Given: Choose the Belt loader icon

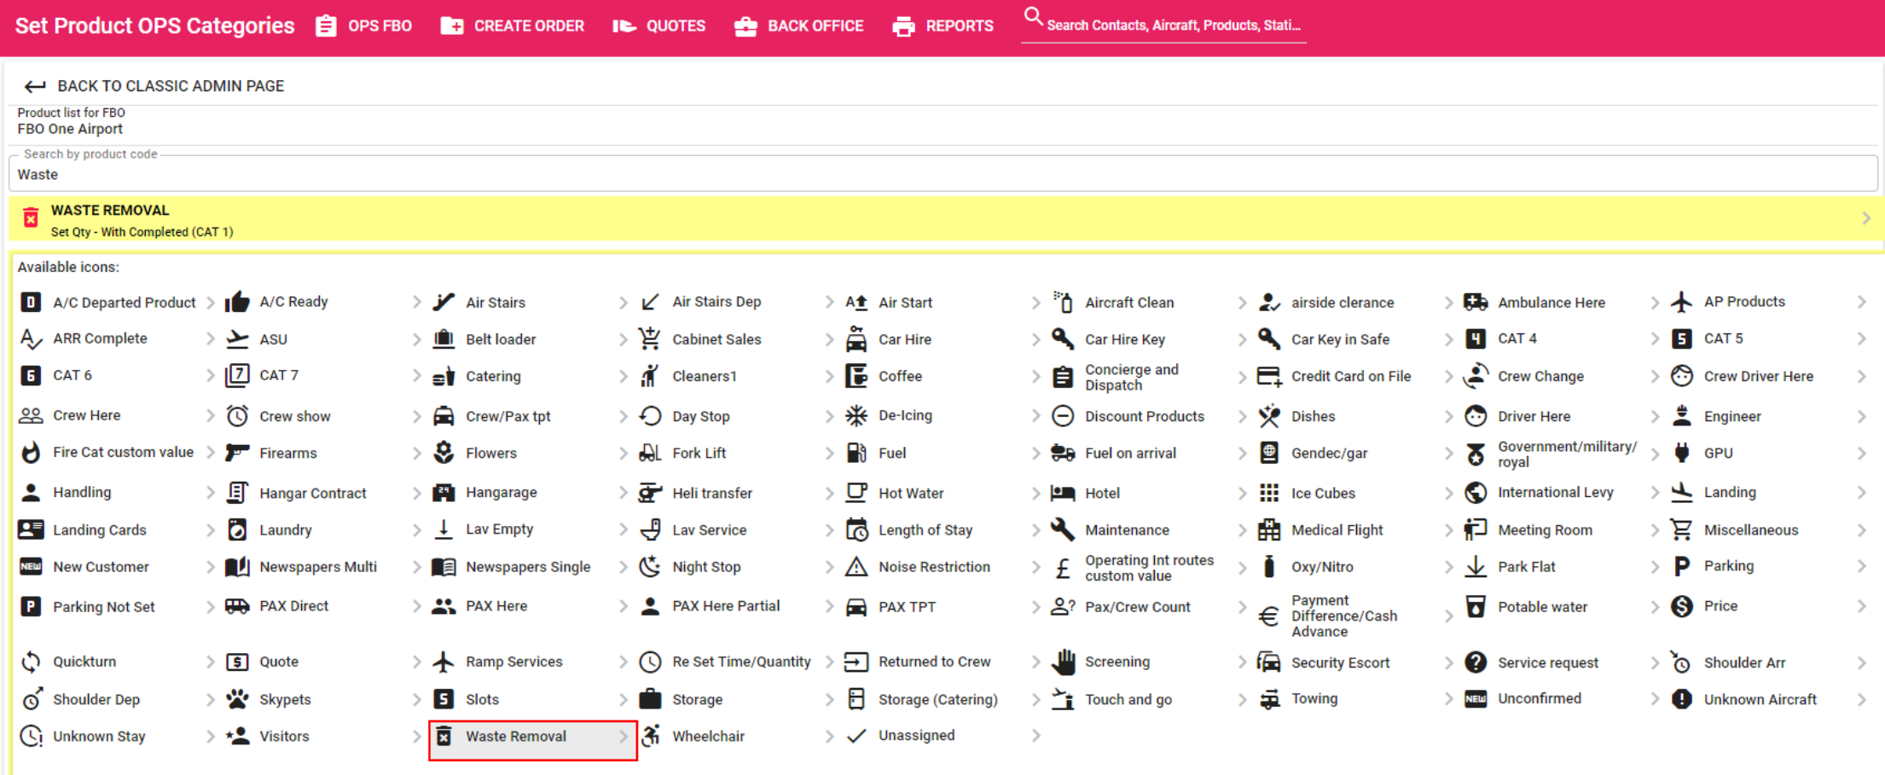Looking at the screenshot, I should pos(444,338).
